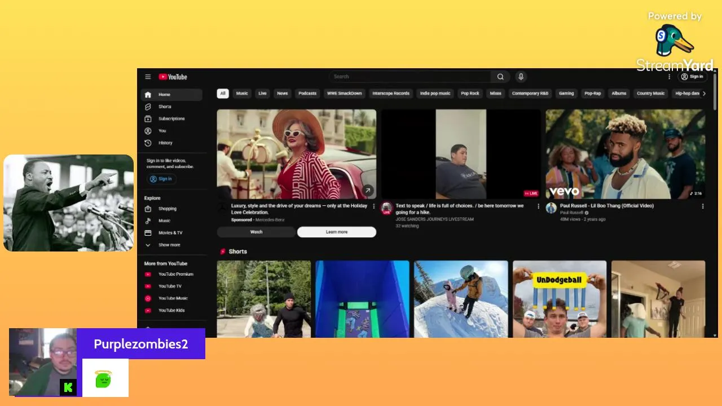722x406 pixels.
Task: Click the Sign in button in the header
Action: pos(692,77)
